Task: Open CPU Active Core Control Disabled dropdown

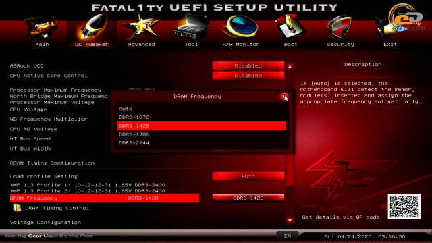Action: (x=248, y=76)
